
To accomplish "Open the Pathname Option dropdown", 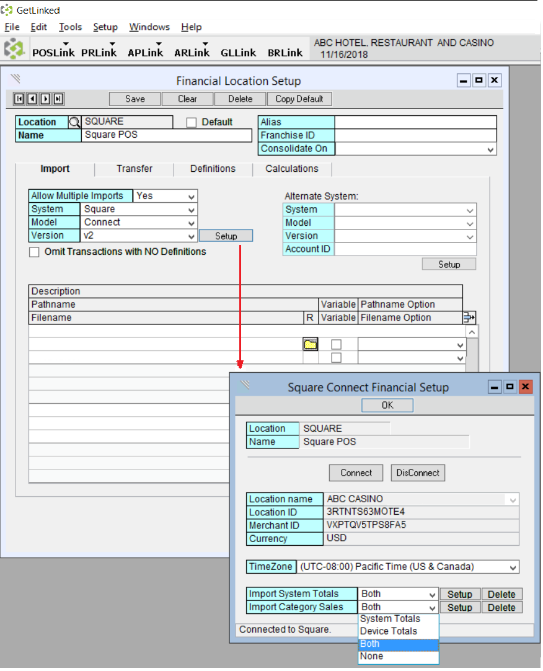I will [x=460, y=345].
